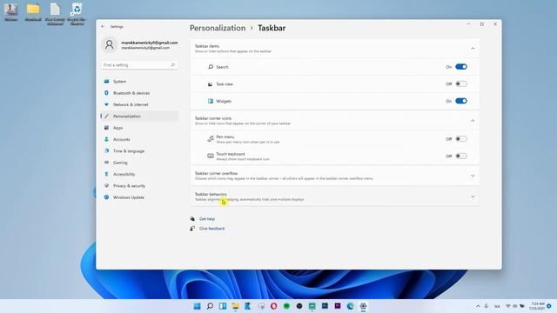Expand the Taskbar behaviors section
Viewport: 557px width, 313px height.
tap(473, 196)
